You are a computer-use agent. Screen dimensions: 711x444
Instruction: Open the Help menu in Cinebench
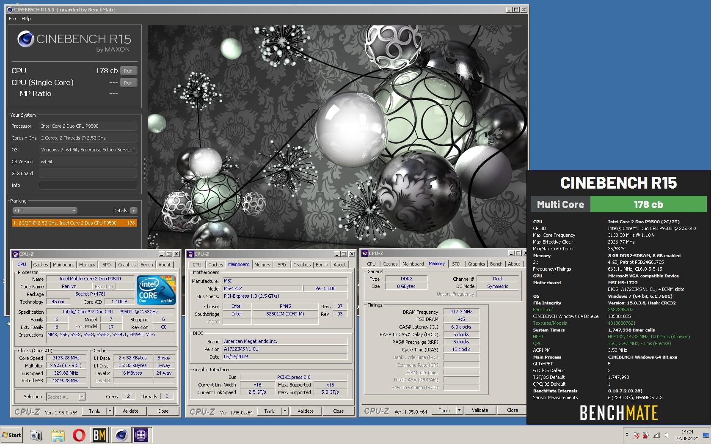point(26,19)
